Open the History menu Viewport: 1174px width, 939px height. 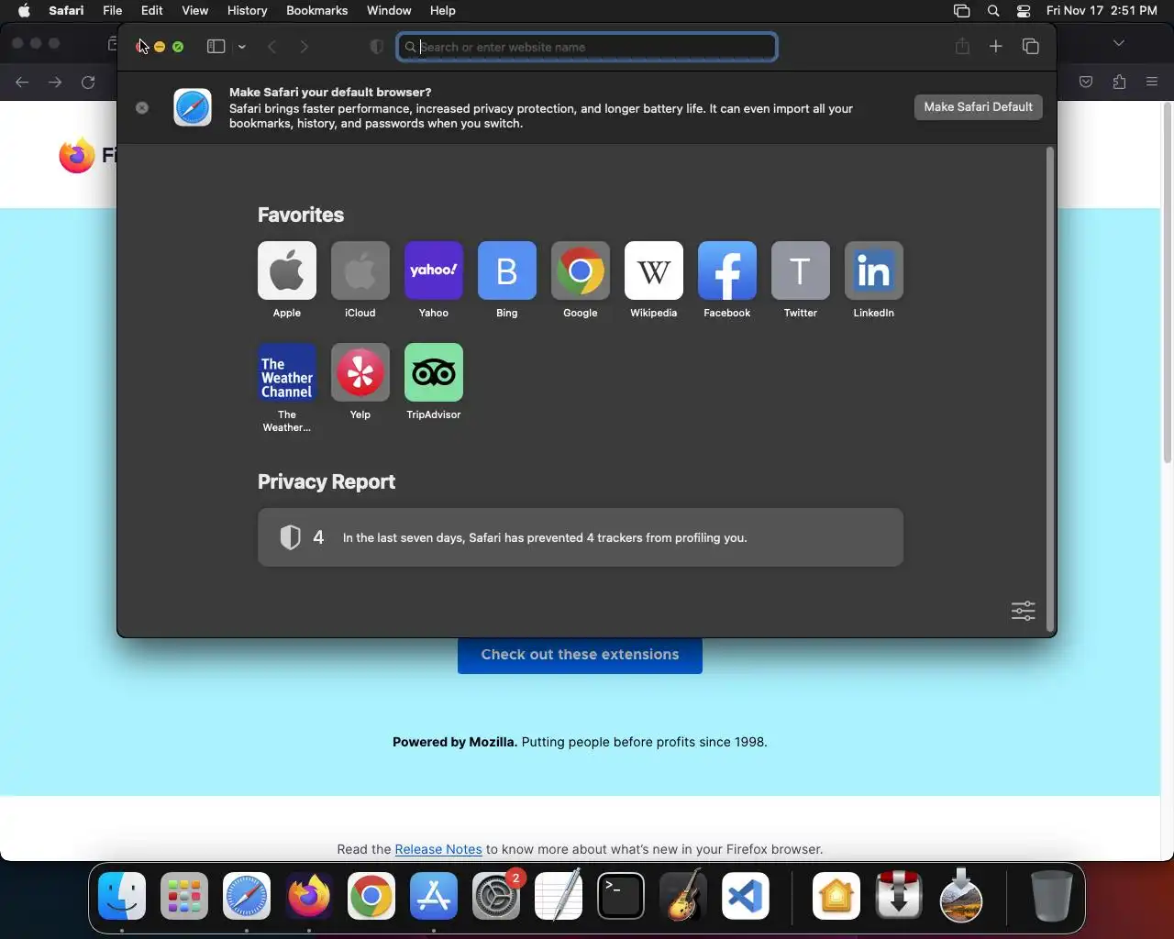tap(247, 11)
